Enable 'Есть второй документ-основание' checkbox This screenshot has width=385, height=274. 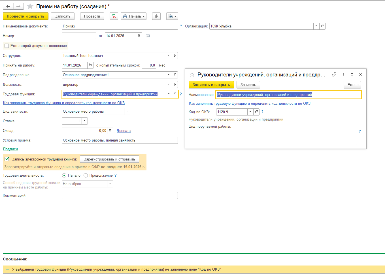7,46
